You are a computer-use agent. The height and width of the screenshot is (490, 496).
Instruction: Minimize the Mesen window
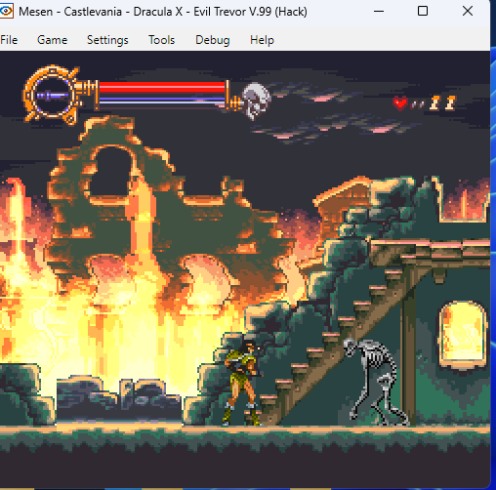pyautogui.click(x=379, y=12)
